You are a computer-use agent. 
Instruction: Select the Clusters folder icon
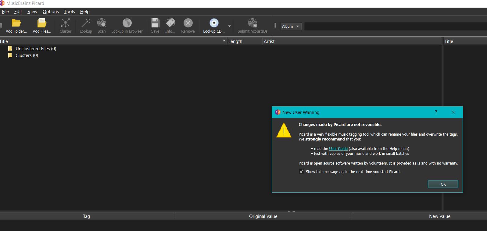(x=10, y=55)
